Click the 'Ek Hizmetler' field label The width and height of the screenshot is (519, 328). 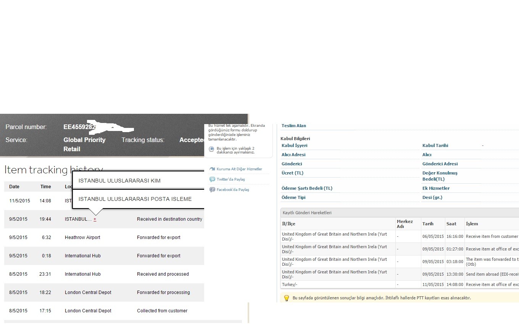436,188
